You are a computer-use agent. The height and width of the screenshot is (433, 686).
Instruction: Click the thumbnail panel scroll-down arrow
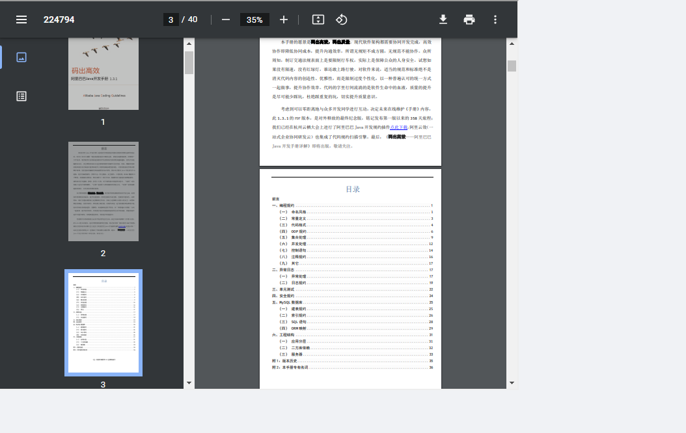(189, 383)
